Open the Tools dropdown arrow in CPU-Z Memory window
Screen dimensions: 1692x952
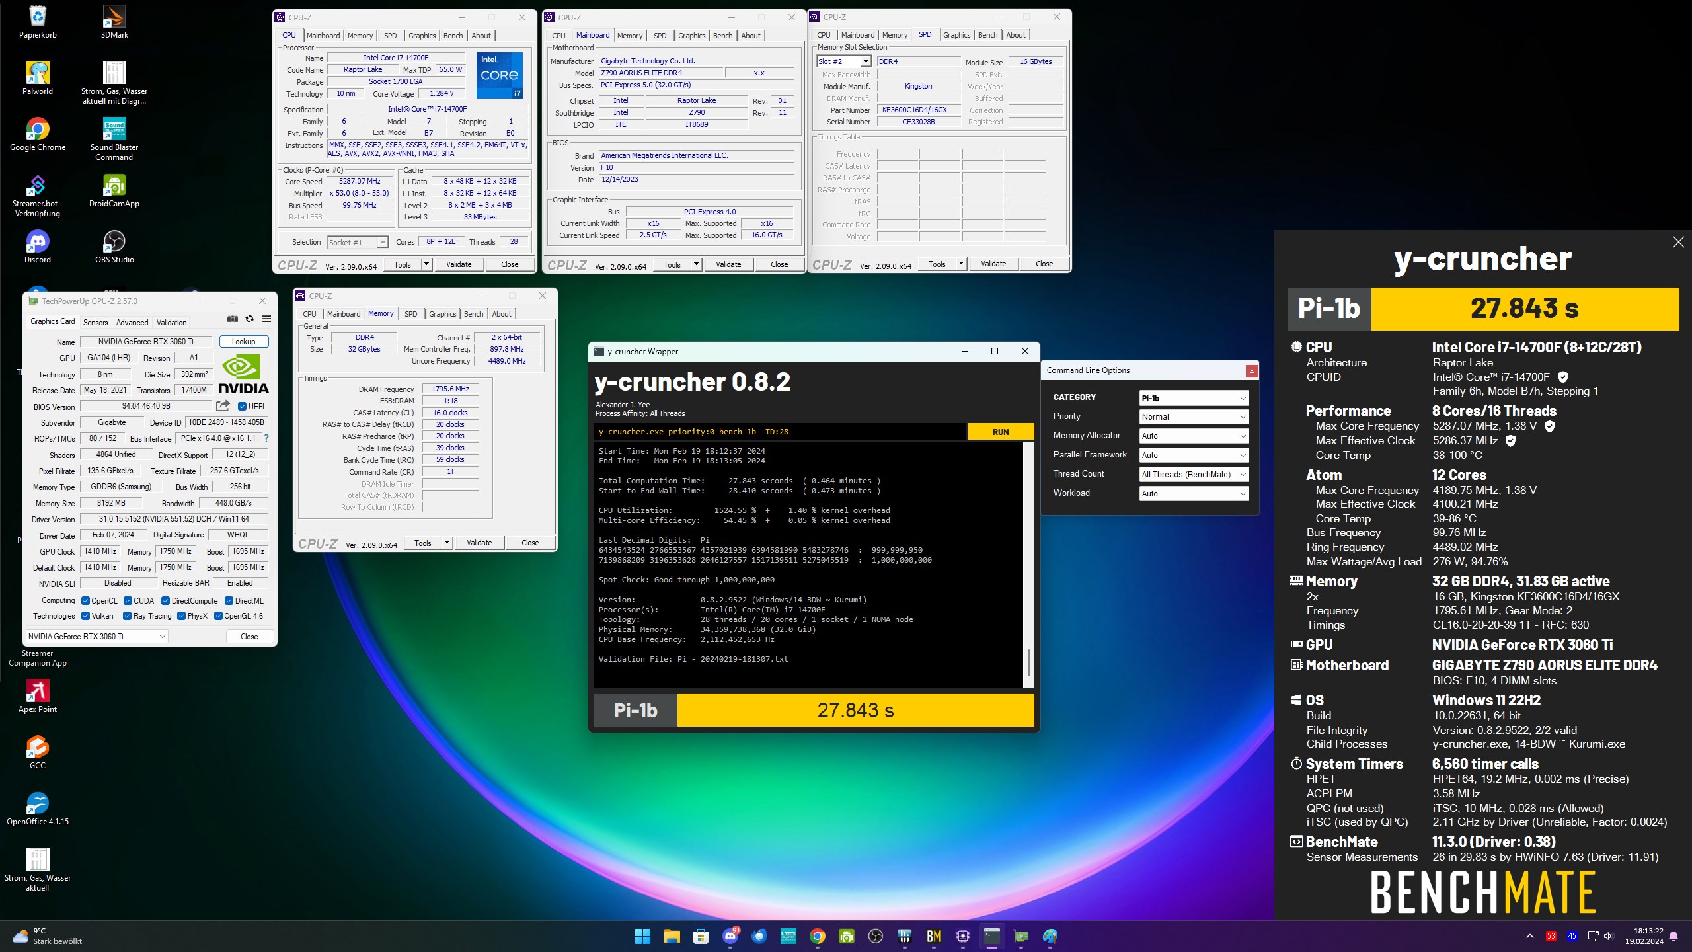click(447, 543)
